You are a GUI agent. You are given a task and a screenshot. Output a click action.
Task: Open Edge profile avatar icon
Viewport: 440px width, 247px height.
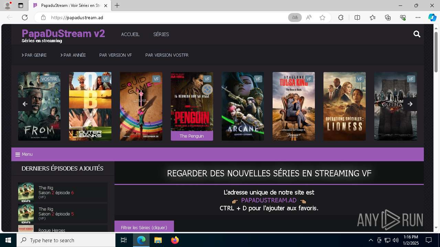pyautogui.click(x=7, y=5)
